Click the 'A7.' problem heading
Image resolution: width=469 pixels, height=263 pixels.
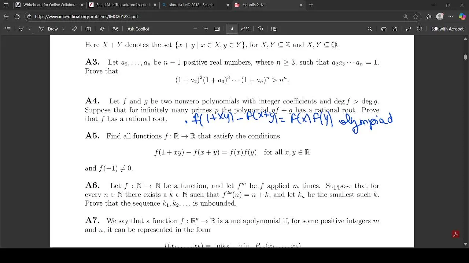92,221
